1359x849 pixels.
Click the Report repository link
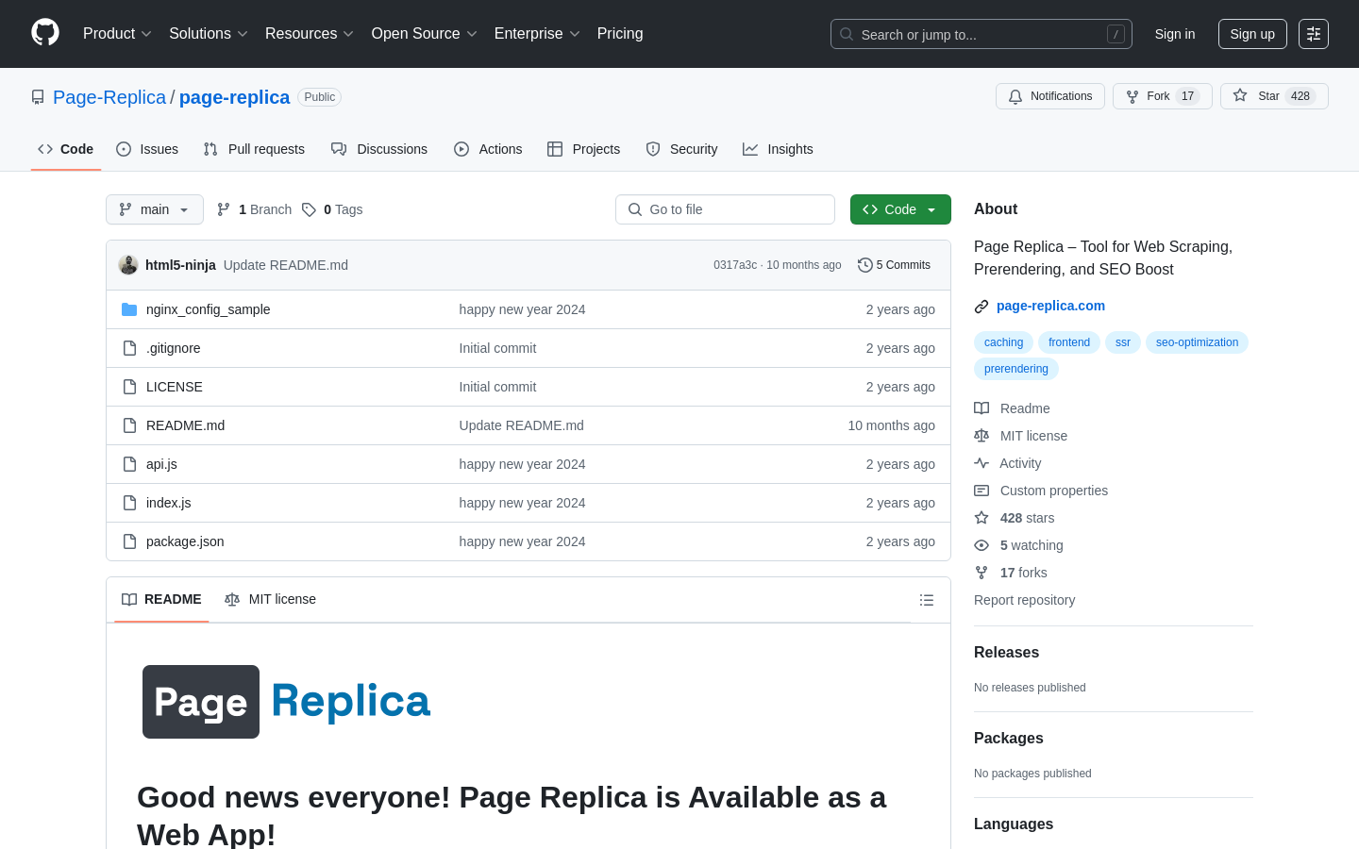tap(1024, 600)
